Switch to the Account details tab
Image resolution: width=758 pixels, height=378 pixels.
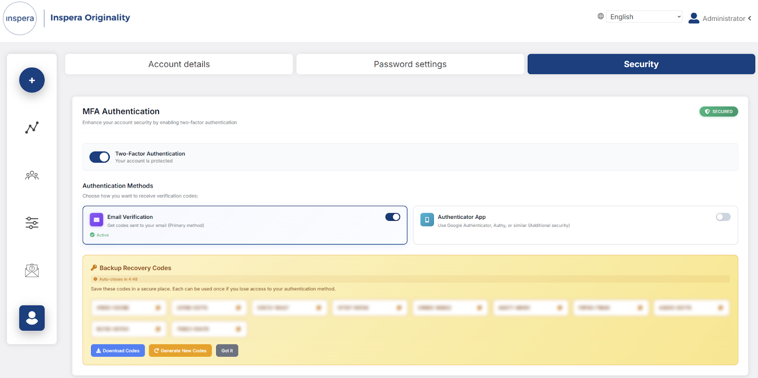[x=179, y=64]
